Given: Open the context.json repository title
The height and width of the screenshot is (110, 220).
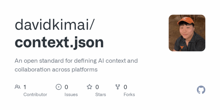Looking at the screenshot, I should pos(59,42).
